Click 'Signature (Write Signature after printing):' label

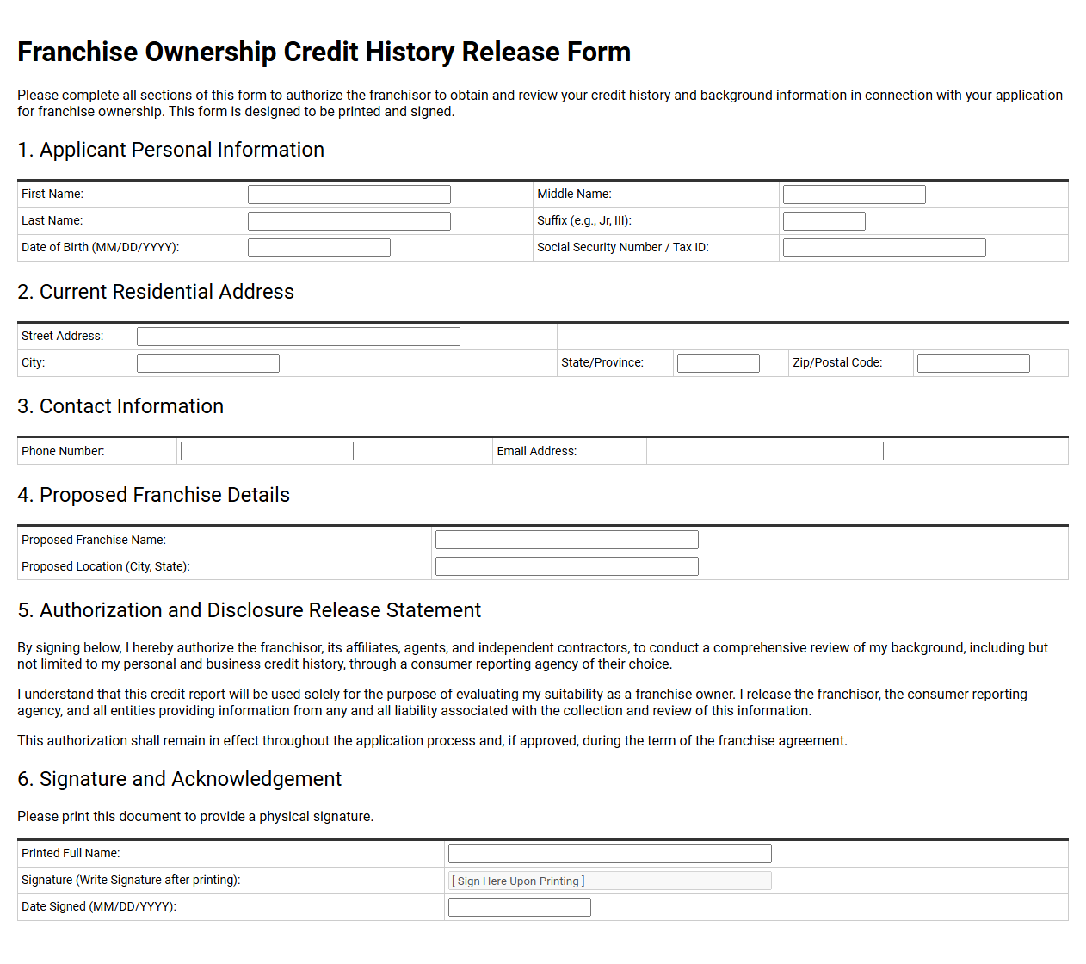coord(131,881)
